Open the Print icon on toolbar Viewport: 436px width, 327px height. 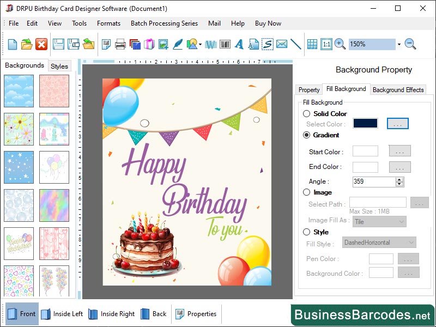[119, 44]
